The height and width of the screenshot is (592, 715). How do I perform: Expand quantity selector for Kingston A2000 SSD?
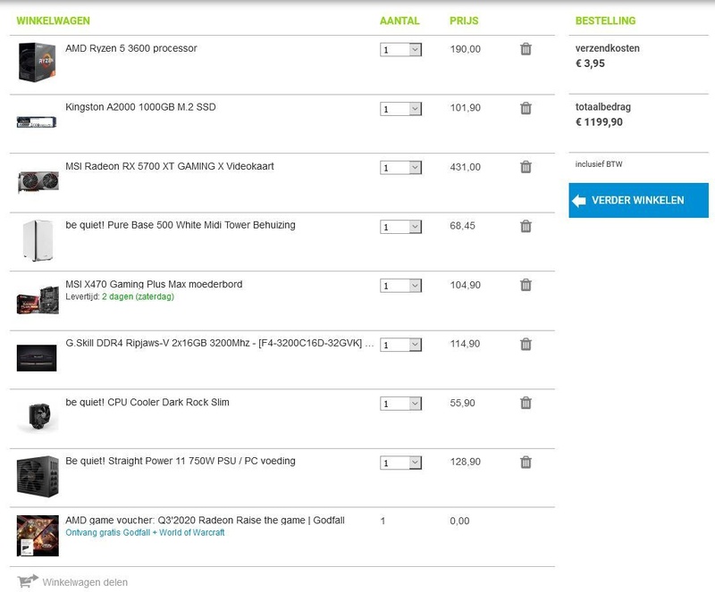point(400,109)
